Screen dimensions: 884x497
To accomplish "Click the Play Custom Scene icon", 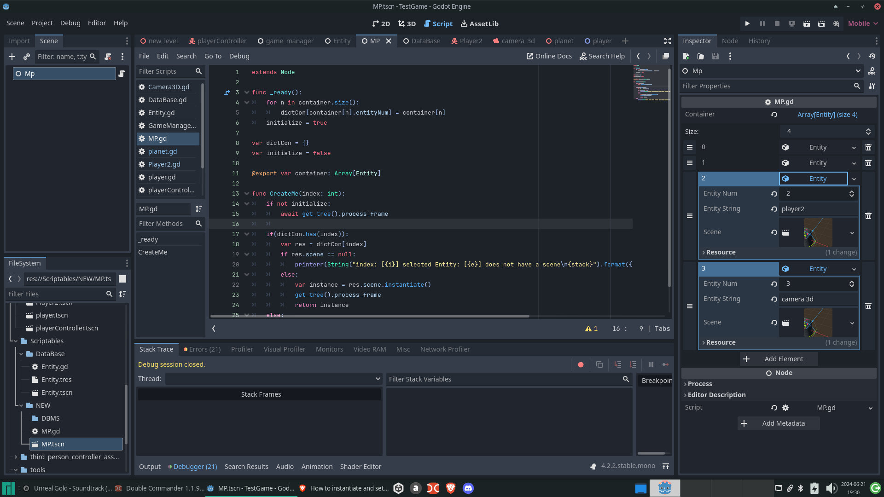I will (821, 23).
